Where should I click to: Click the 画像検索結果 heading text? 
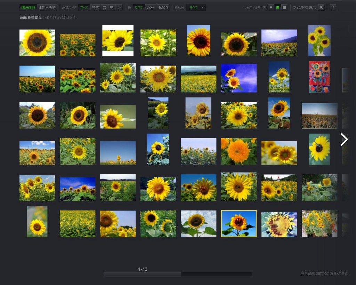click(31, 18)
